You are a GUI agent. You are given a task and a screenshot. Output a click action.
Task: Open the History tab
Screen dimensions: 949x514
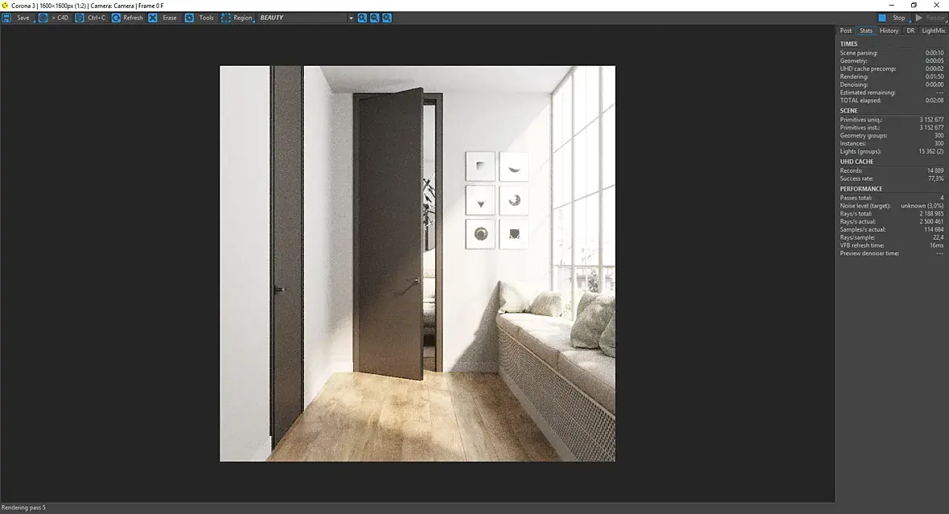coord(889,31)
